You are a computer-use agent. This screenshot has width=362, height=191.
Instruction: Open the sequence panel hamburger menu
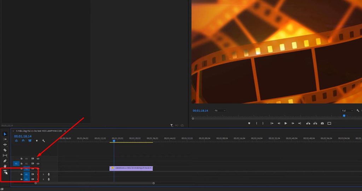65,131
